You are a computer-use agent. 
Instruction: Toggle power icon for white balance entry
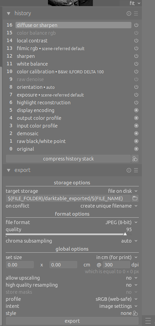coord(136,64)
